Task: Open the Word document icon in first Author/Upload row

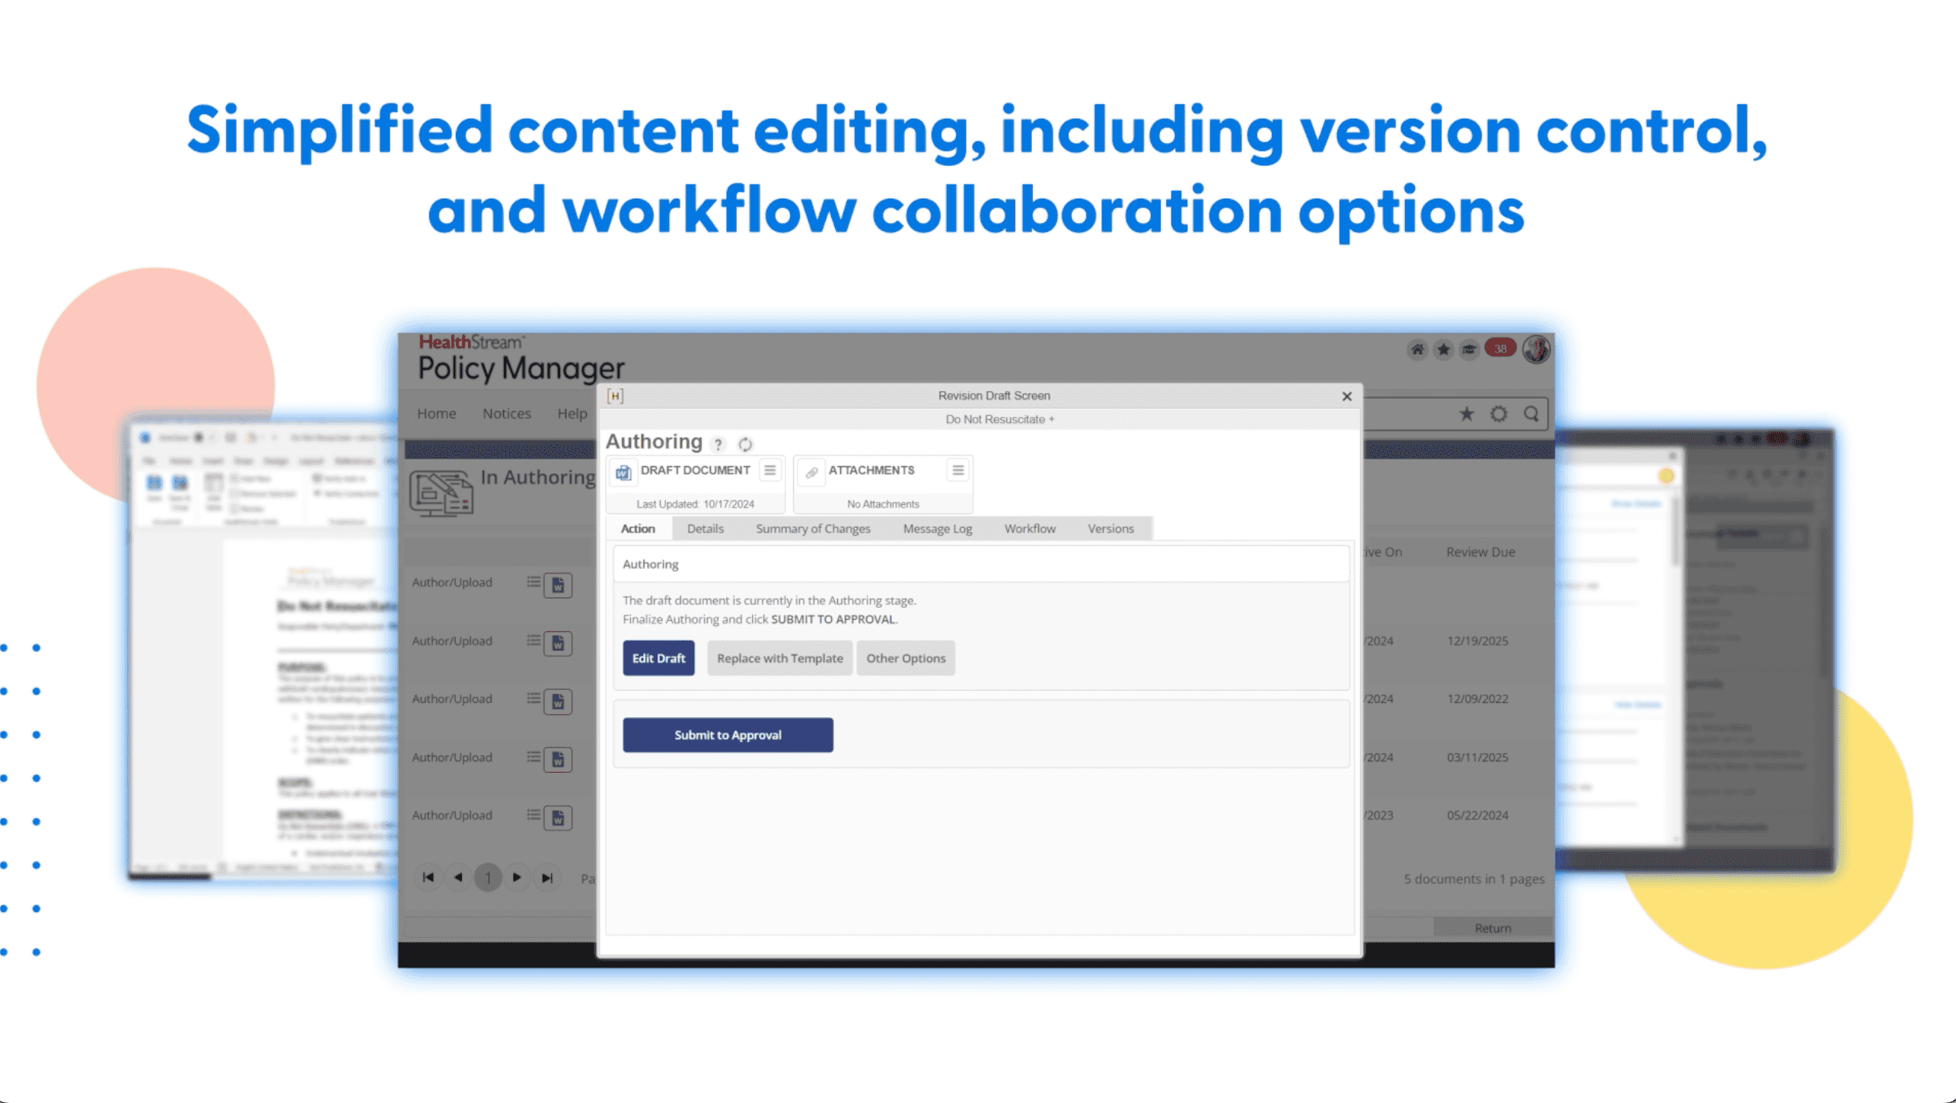Action: coord(558,585)
